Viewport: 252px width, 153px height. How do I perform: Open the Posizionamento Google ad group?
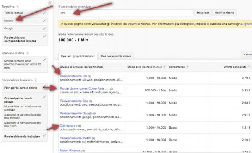76,114
